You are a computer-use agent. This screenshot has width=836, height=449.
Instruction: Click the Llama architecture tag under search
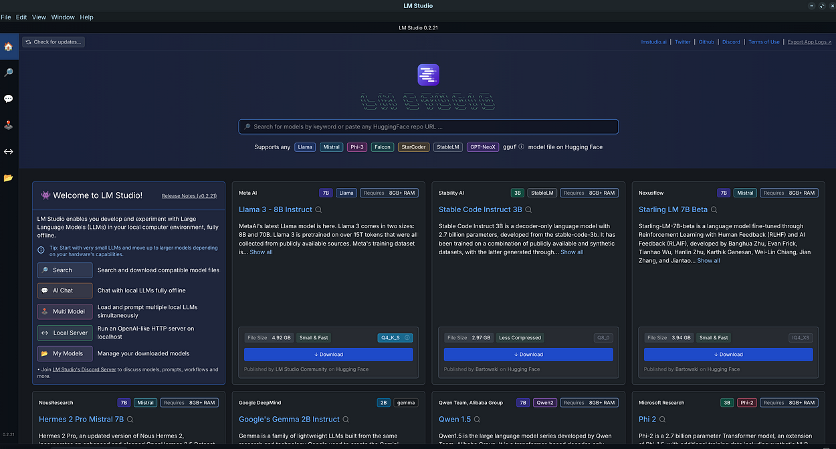point(305,147)
